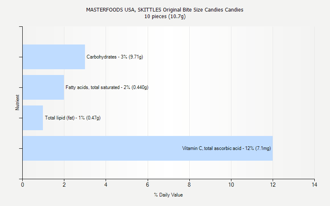Click the chart title 'MASTERFOODS USA, SKITTLES'
Viewport: 330px width, 206px height.
tap(165, 9)
